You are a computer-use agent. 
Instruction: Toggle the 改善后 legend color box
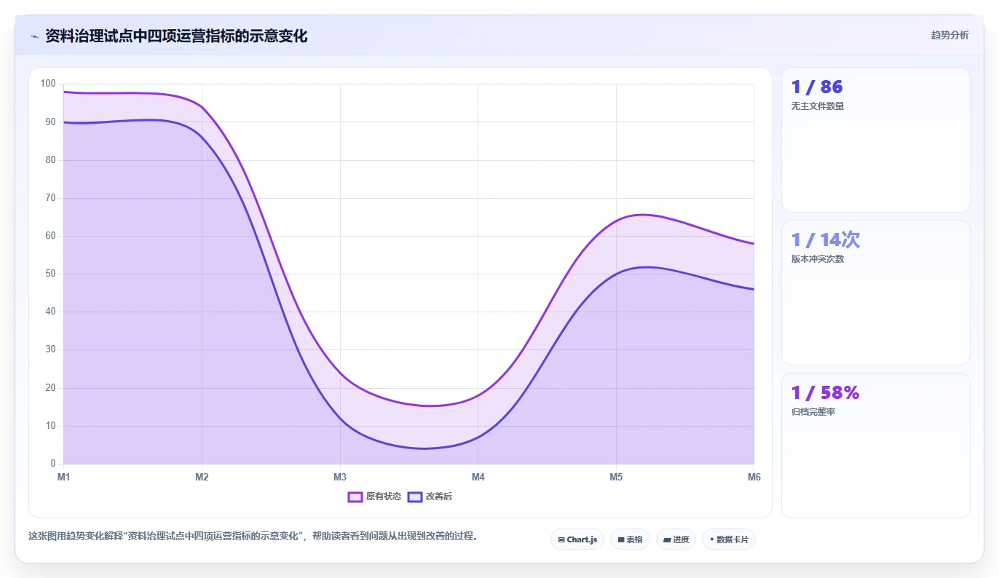point(415,496)
